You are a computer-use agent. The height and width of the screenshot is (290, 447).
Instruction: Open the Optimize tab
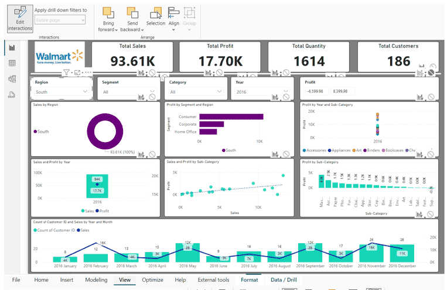tap(153, 279)
